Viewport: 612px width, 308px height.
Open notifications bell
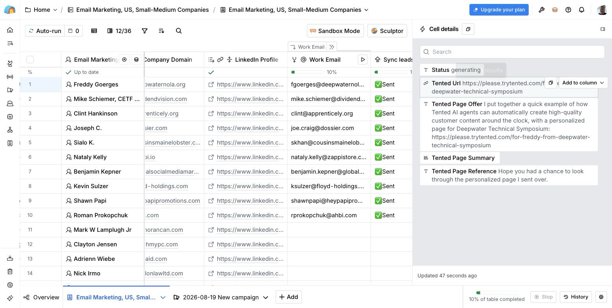coord(582,10)
